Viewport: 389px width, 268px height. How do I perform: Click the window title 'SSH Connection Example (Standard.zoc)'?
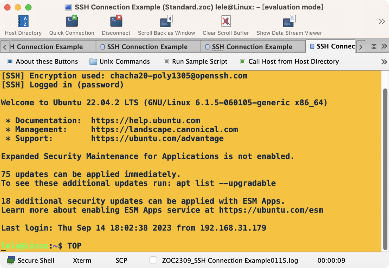(x=144, y=7)
